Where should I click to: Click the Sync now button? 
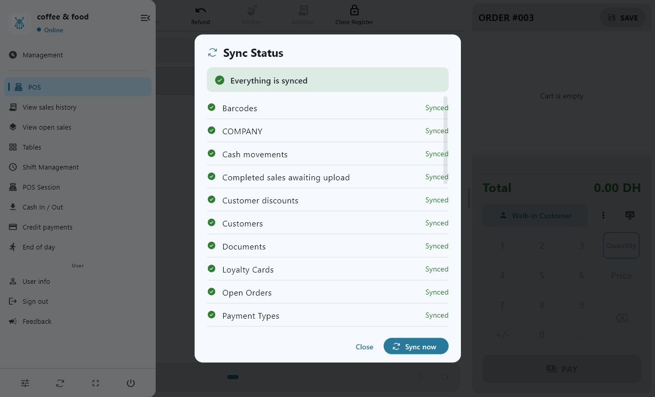(x=416, y=346)
